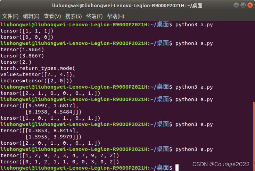The image size is (255, 171).
Task: Click output tensor([1, 2, 9, 7, 3, 4, 7, 9, 7, 2])
Action: [x=60, y=156]
